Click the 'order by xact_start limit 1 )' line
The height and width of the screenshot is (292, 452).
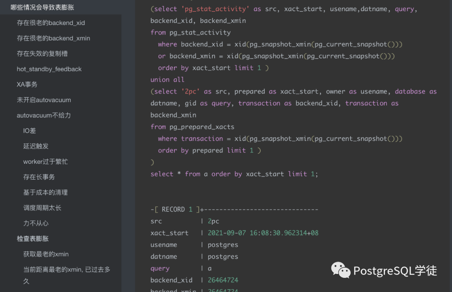click(213, 68)
